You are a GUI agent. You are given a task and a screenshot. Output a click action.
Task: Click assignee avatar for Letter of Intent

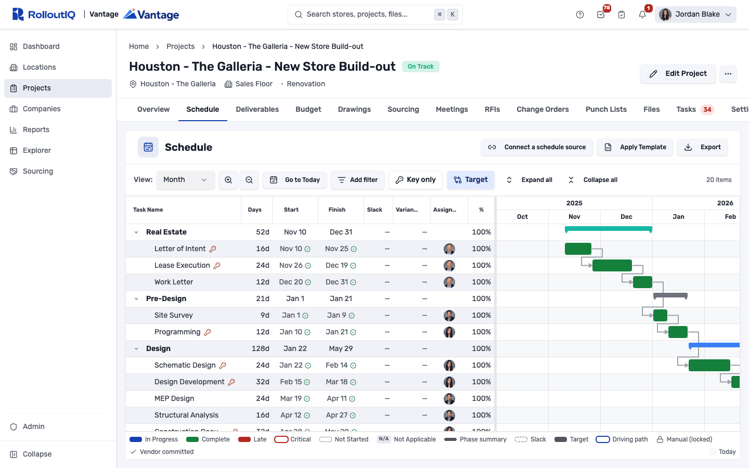point(449,249)
